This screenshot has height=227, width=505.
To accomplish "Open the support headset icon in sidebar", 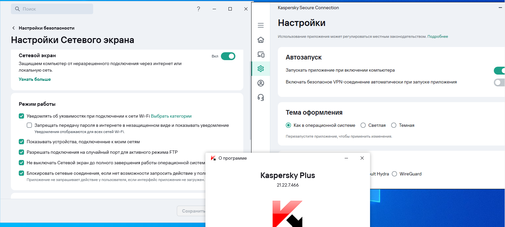I will [261, 97].
